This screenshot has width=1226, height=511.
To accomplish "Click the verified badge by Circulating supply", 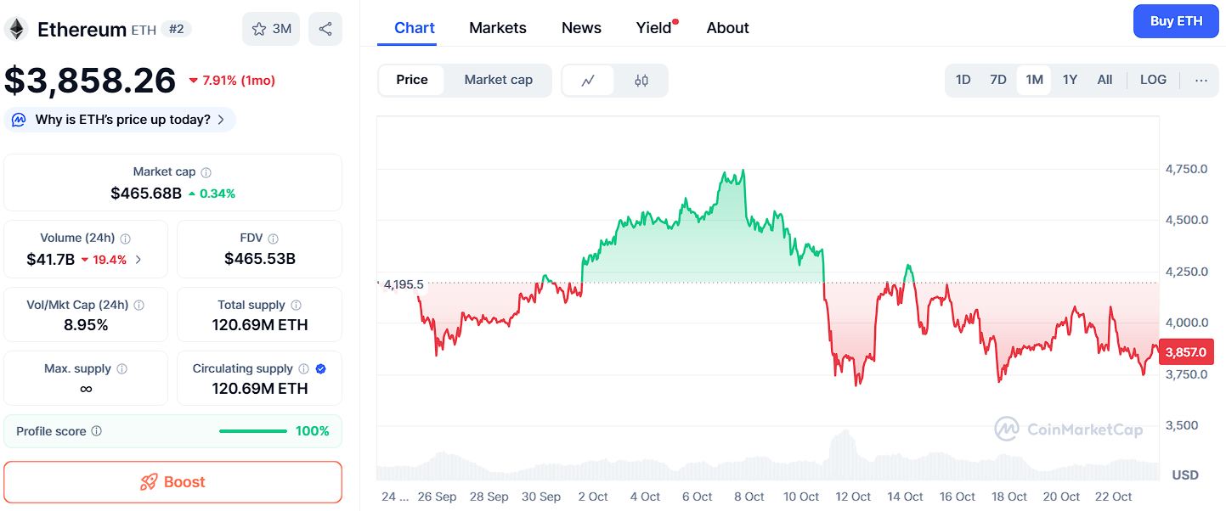I will point(321,368).
